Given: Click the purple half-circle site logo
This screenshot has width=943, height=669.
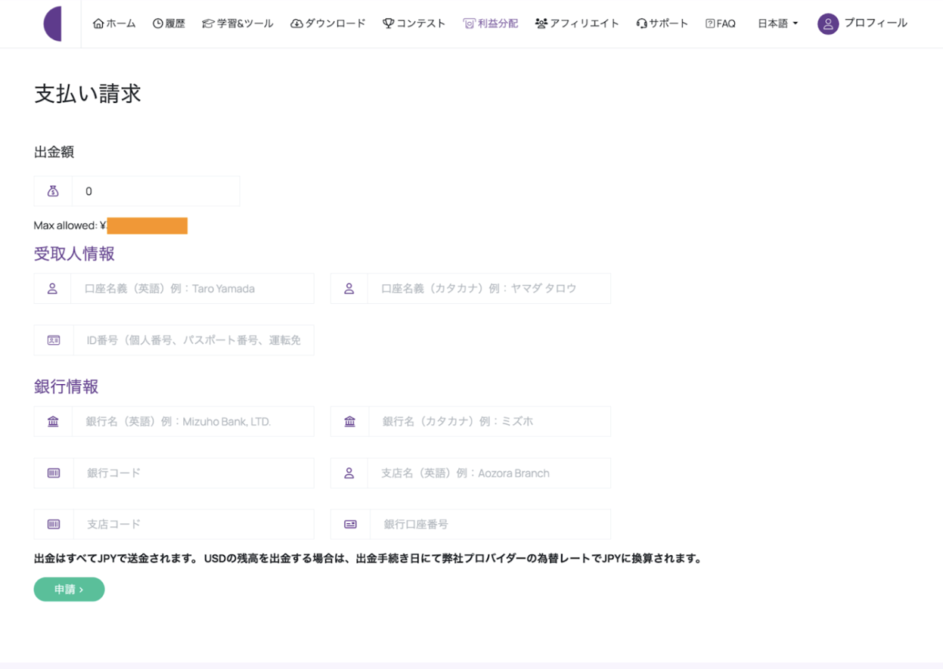Looking at the screenshot, I should [x=53, y=24].
